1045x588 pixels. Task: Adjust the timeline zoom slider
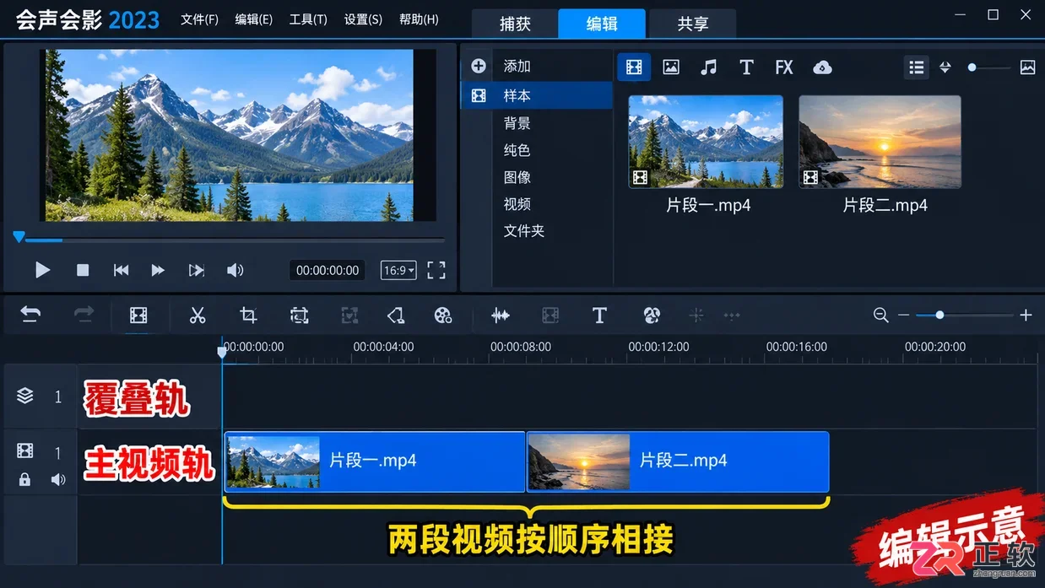[x=964, y=315]
